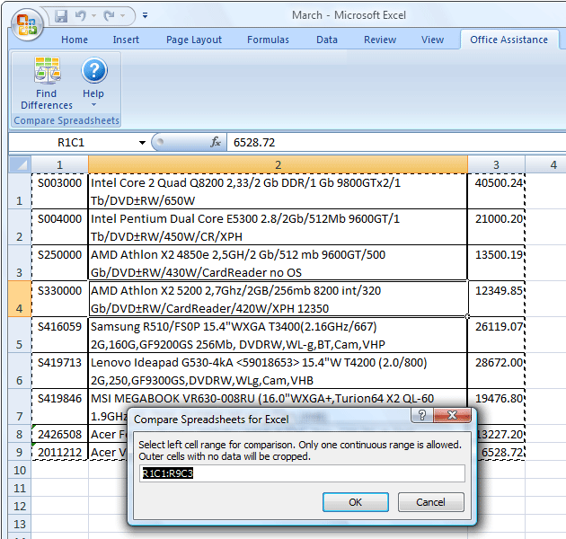This screenshot has width=566, height=539.
Task: Select row 4 header
Action: pyautogui.click(x=20, y=299)
